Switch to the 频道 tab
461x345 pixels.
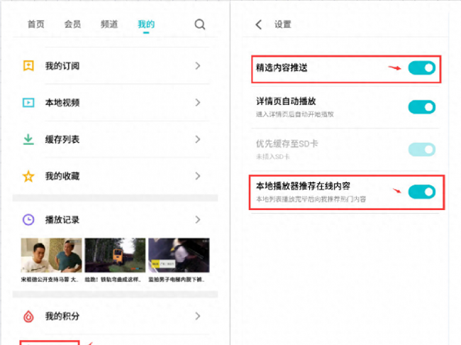click(x=109, y=24)
